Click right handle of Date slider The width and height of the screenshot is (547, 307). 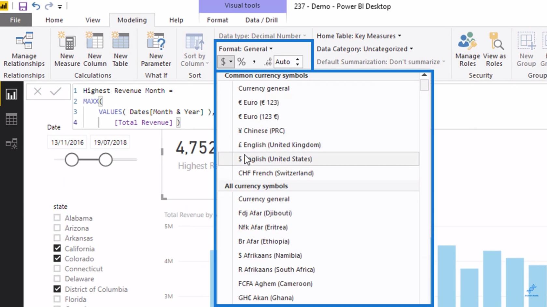click(105, 160)
